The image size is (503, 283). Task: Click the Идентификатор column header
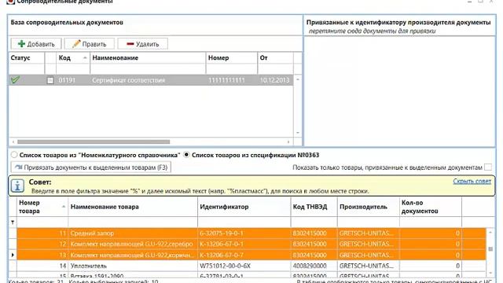tap(244, 207)
